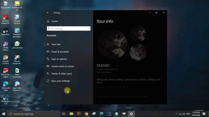209x117 pixels.
Task: Click the search magnifier in Find a setting
Action: (x=88, y=28)
